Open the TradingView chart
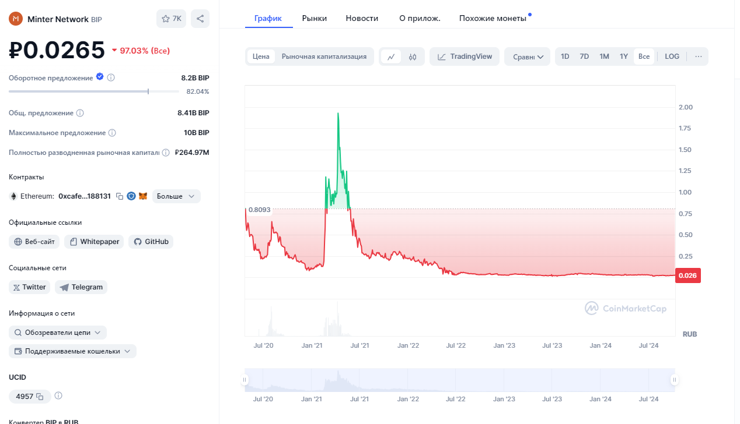 tap(465, 56)
